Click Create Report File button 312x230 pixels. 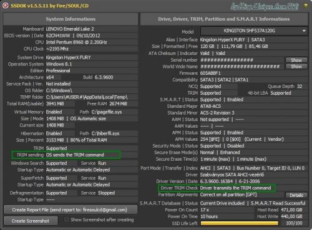(71, 210)
